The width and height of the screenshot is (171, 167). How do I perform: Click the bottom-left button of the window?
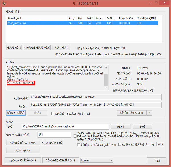point(23,160)
